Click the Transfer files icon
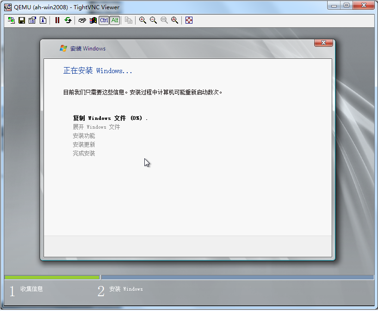The width and height of the screenshot is (378, 311). click(129, 20)
